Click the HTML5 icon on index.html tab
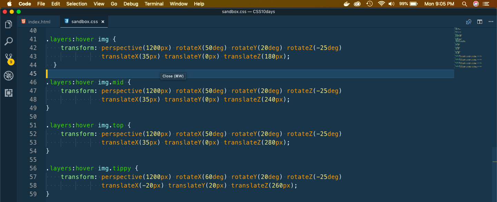The height and width of the screenshot is (202, 497). coord(23,21)
